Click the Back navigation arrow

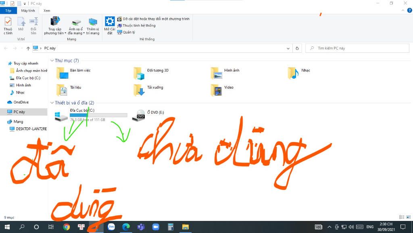click(x=6, y=48)
